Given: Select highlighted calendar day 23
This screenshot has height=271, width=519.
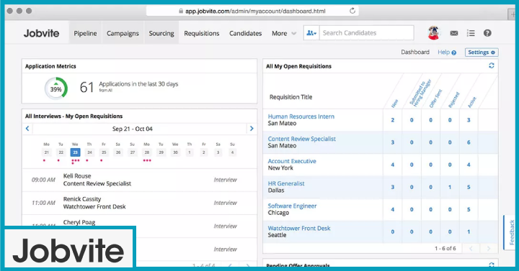Looking at the screenshot, I should (x=75, y=152).
